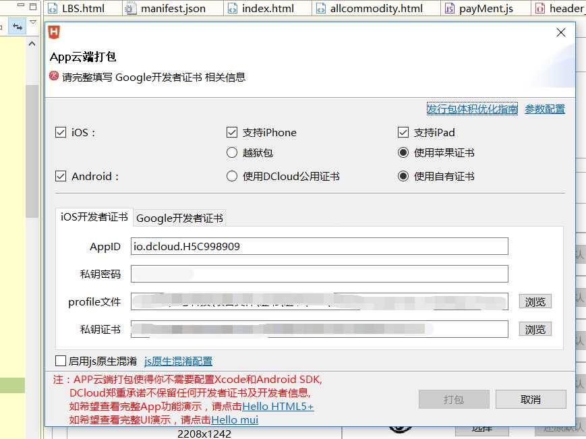Image resolution: width=586 pixels, height=439 pixels.
Task: Click 浏览 button for 私钥证书
Action: pos(535,329)
